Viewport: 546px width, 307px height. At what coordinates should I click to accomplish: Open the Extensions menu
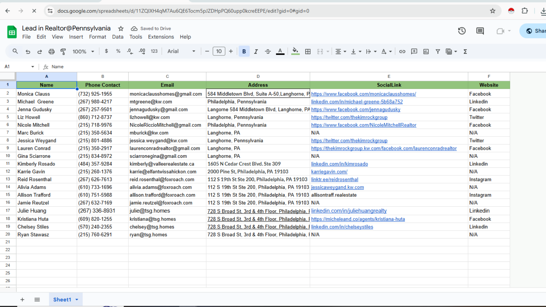pos(161,37)
